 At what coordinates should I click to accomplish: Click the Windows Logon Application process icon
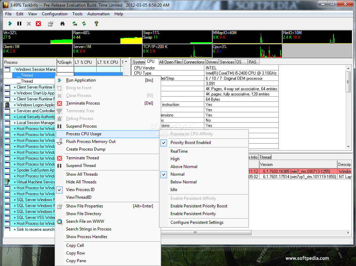click(x=7, y=105)
